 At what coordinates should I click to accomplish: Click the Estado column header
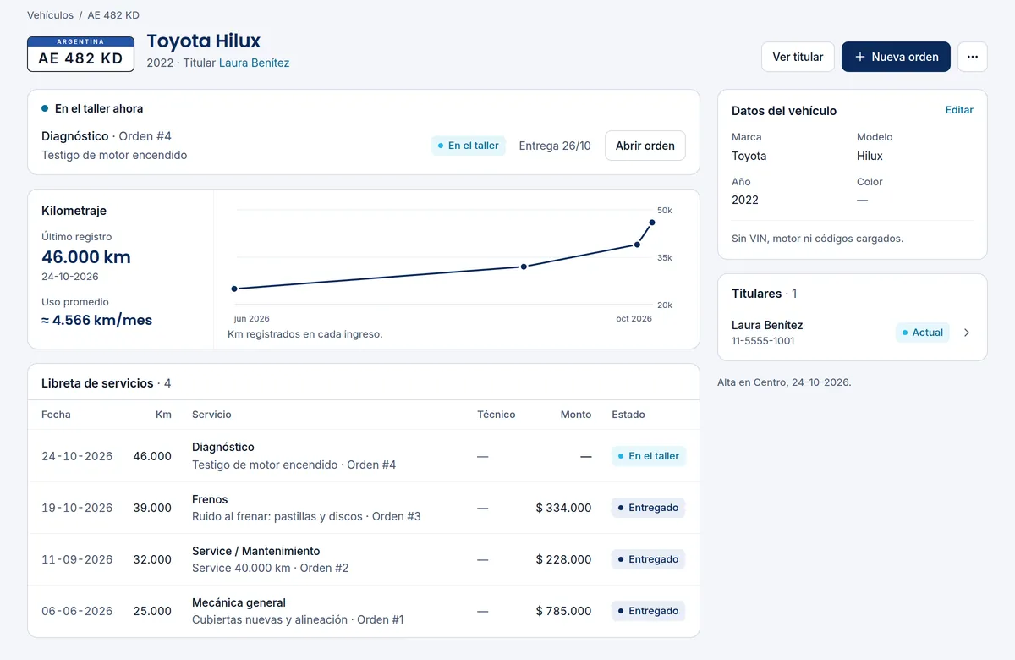[628, 415]
